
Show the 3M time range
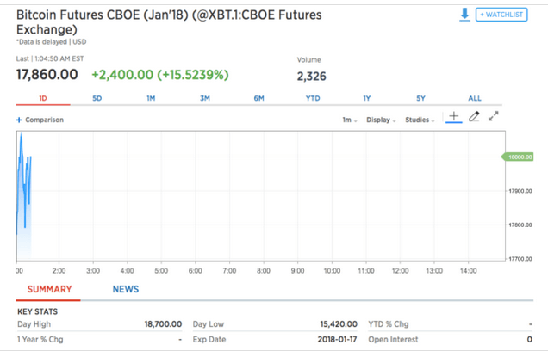205,98
